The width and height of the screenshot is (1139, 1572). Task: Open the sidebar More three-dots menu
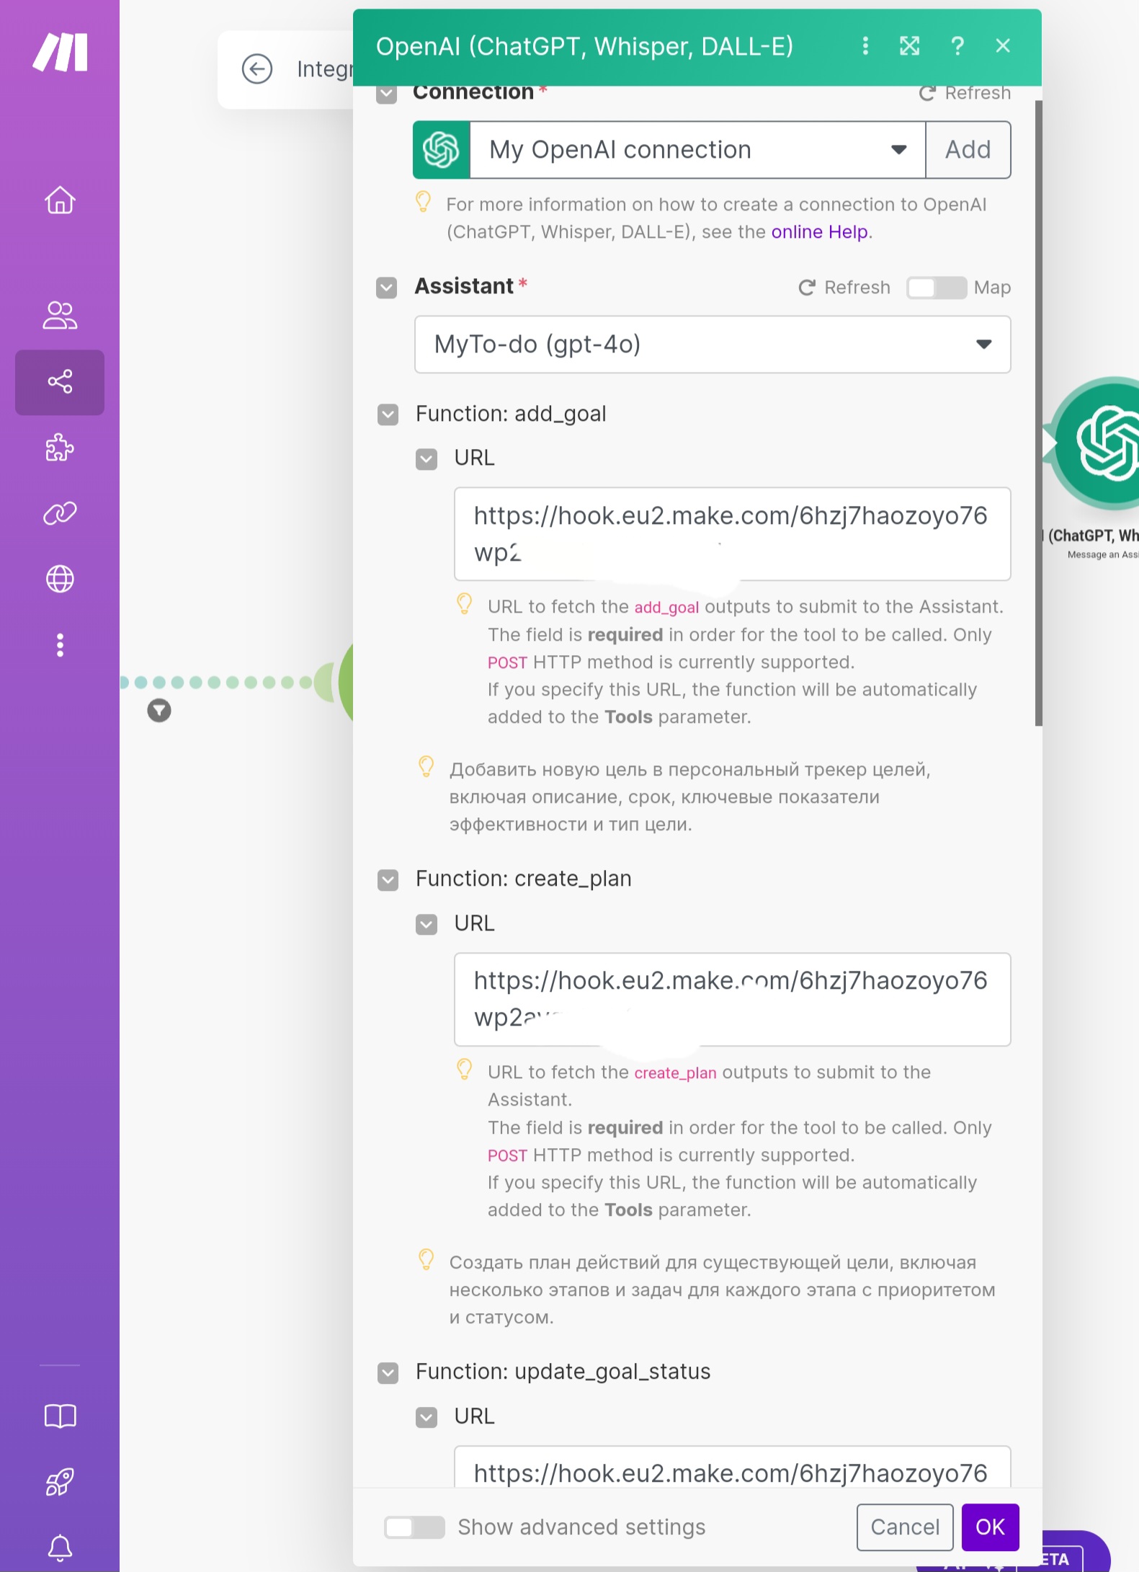click(60, 645)
